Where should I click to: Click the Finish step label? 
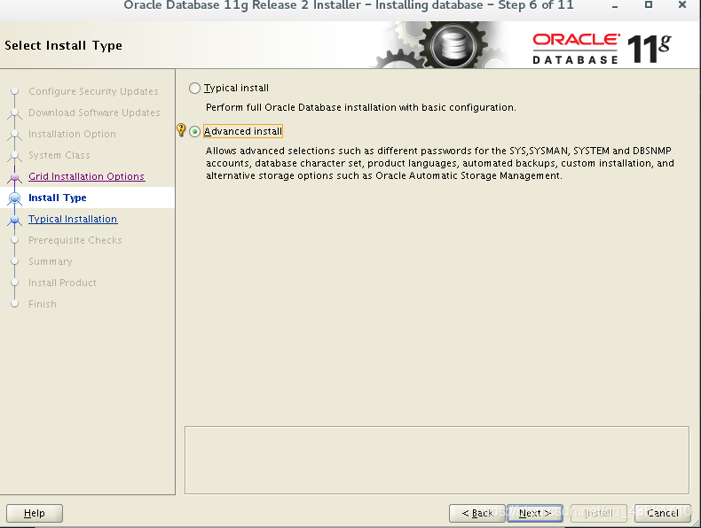point(43,304)
